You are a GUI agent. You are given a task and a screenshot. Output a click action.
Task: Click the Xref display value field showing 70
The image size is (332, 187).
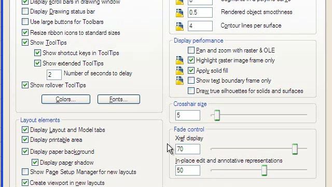coord(188,149)
